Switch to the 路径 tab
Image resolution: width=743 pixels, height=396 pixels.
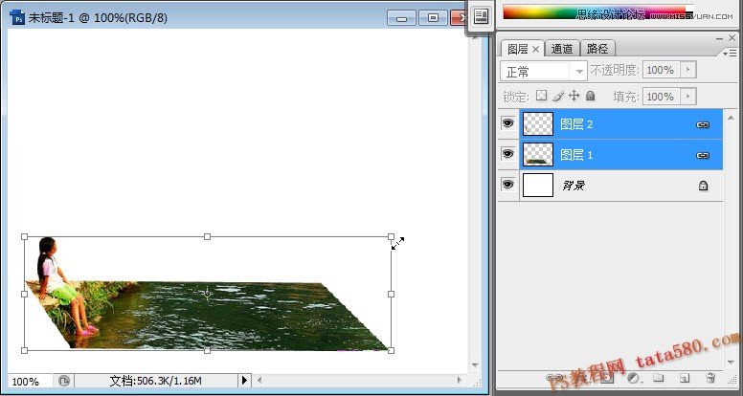597,48
